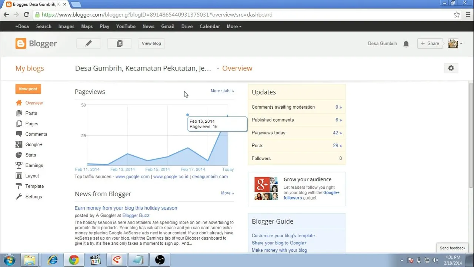Click the Layout icon in sidebar

point(19,176)
